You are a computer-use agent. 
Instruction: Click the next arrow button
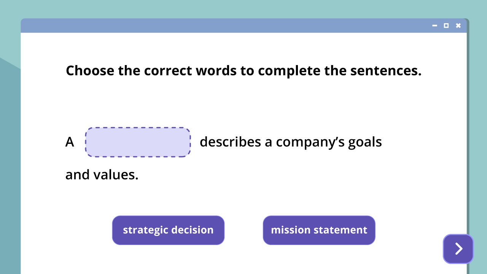(458, 249)
